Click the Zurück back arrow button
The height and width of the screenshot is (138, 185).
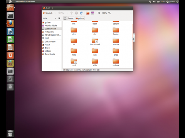47,13
